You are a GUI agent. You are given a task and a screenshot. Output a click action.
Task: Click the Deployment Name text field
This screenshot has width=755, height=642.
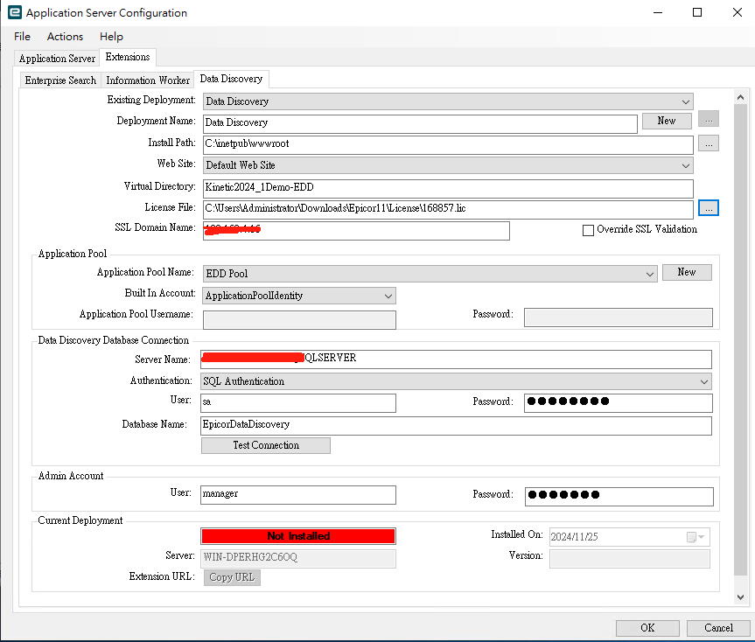point(420,122)
